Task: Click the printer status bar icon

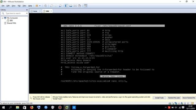Action: point(185,103)
